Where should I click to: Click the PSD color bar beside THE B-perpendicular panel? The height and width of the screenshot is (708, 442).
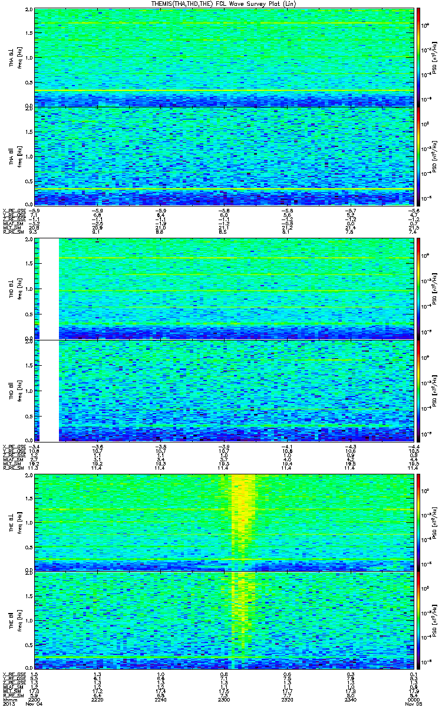419,523
